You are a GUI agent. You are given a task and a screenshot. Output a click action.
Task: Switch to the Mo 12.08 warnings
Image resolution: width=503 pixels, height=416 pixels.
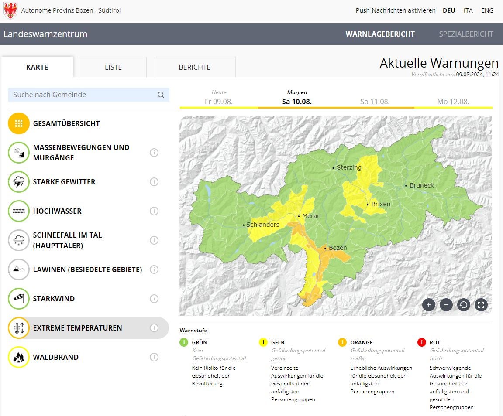coord(453,102)
